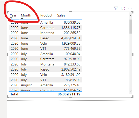This screenshot has height=118, width=139.
Task: Select Amarilla in the August row
Action: click(x=47, y=85)
